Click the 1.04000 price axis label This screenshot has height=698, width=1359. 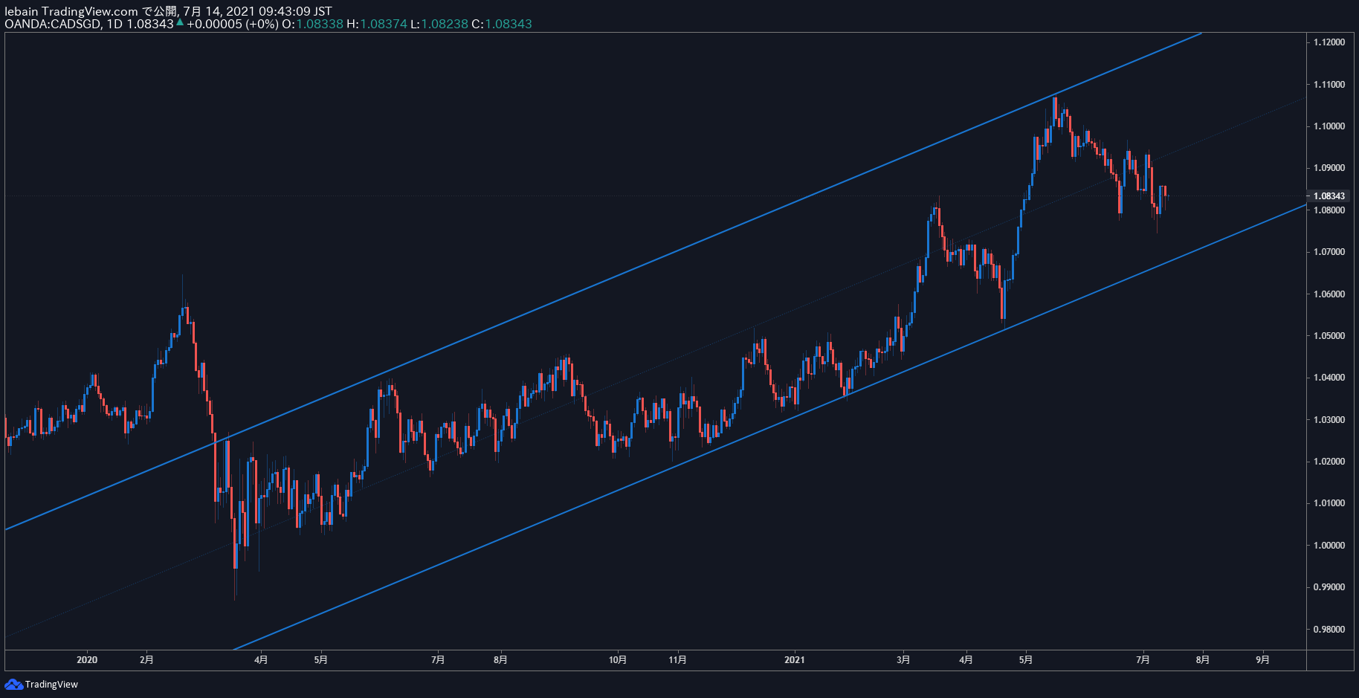click(1329, 378)
